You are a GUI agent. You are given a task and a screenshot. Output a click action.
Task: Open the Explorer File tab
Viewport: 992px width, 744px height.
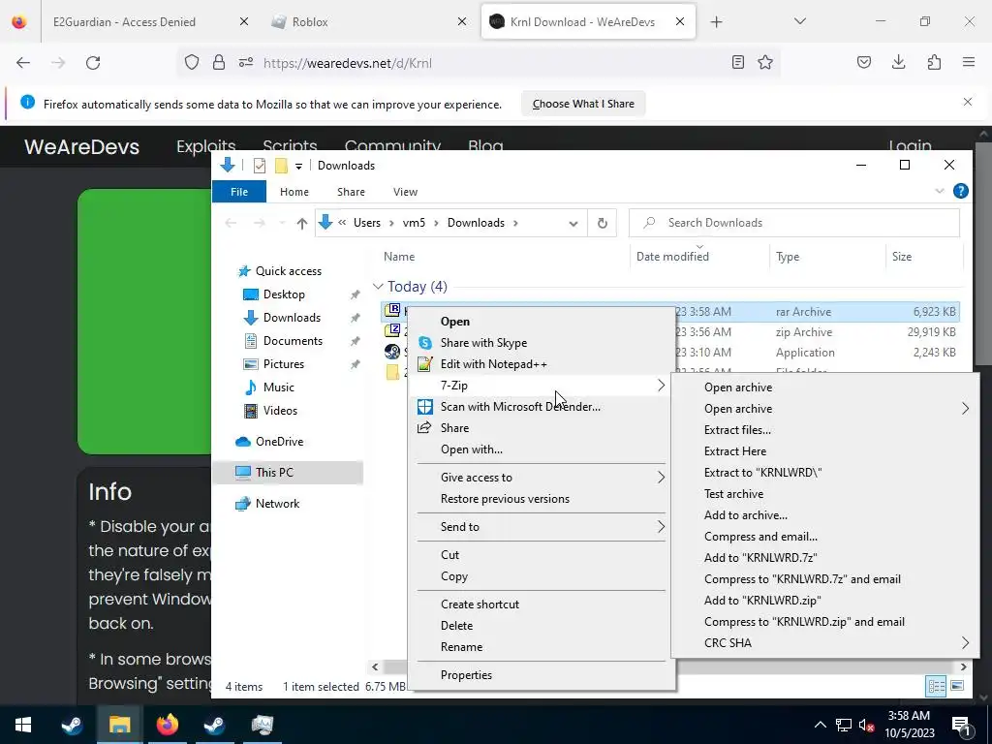[239, 192]
